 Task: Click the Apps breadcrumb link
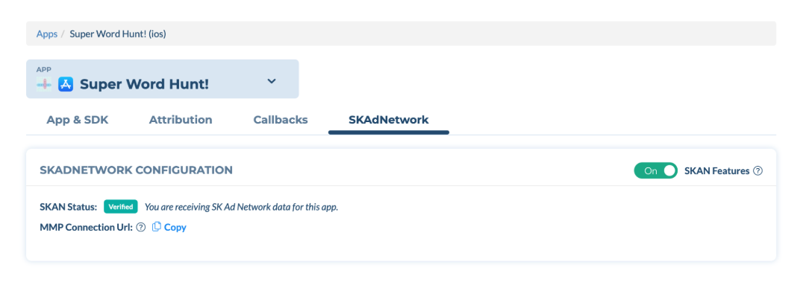coord(47,33)
